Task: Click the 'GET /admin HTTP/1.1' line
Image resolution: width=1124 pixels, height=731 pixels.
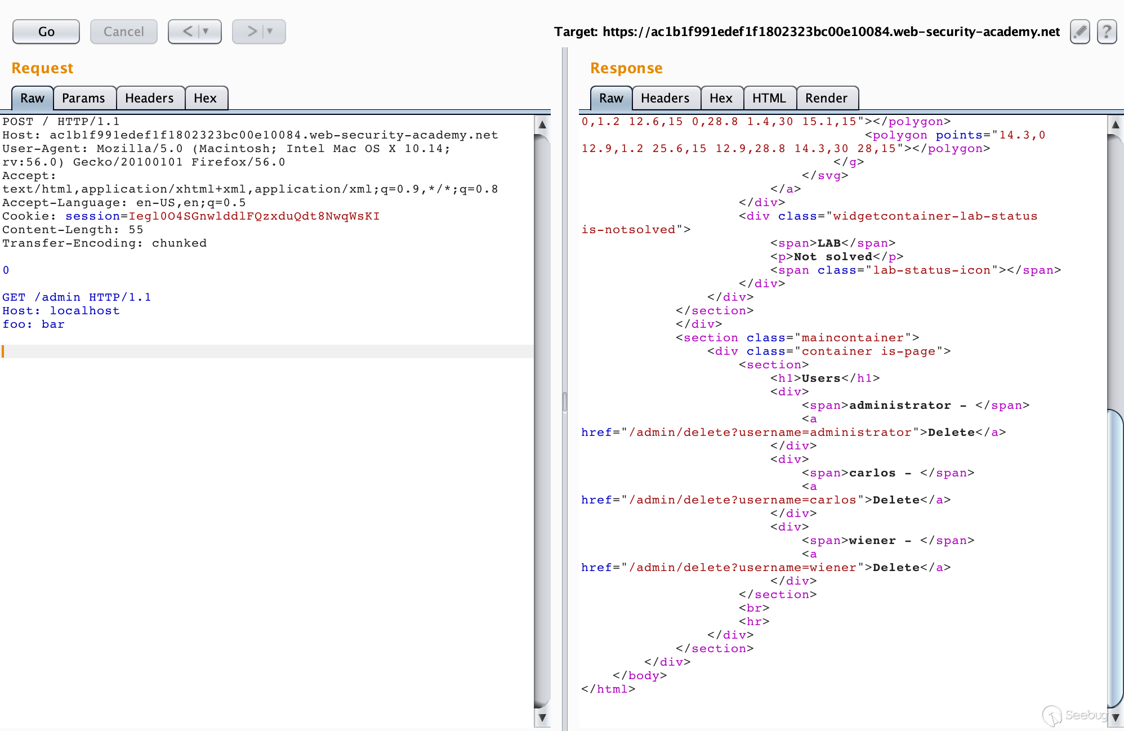Action: [77, 297]
